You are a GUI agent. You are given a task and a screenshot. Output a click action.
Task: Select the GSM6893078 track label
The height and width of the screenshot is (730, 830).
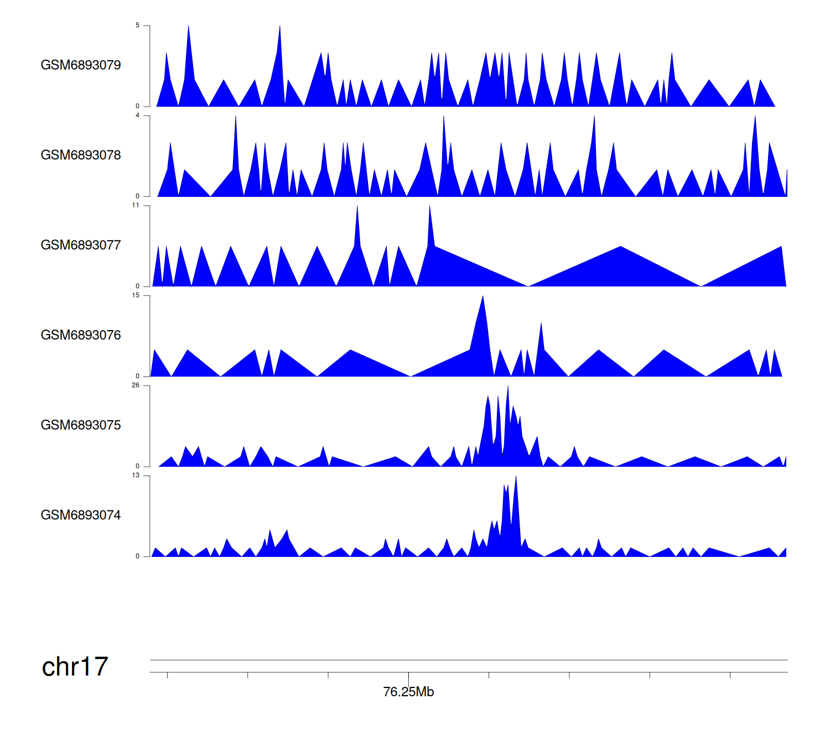point(81,155)
